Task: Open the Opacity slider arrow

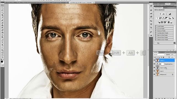Action: (175, 54)
